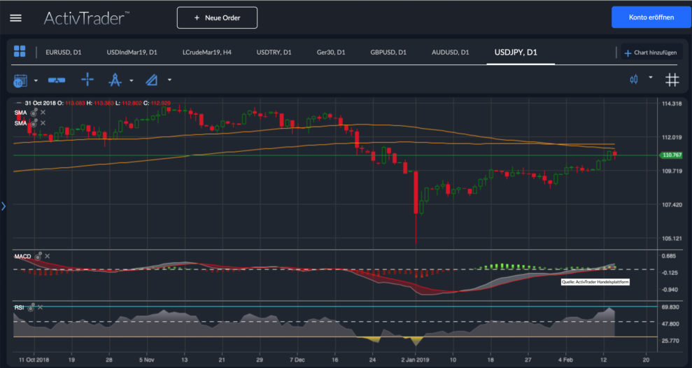Viewport: 692px width, 368px height.
Task: Click the 25.770 RSI axis value
Action: [670, 341]
